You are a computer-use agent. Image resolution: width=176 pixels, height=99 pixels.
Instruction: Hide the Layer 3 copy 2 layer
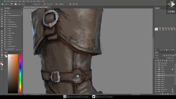pos(156,63)
